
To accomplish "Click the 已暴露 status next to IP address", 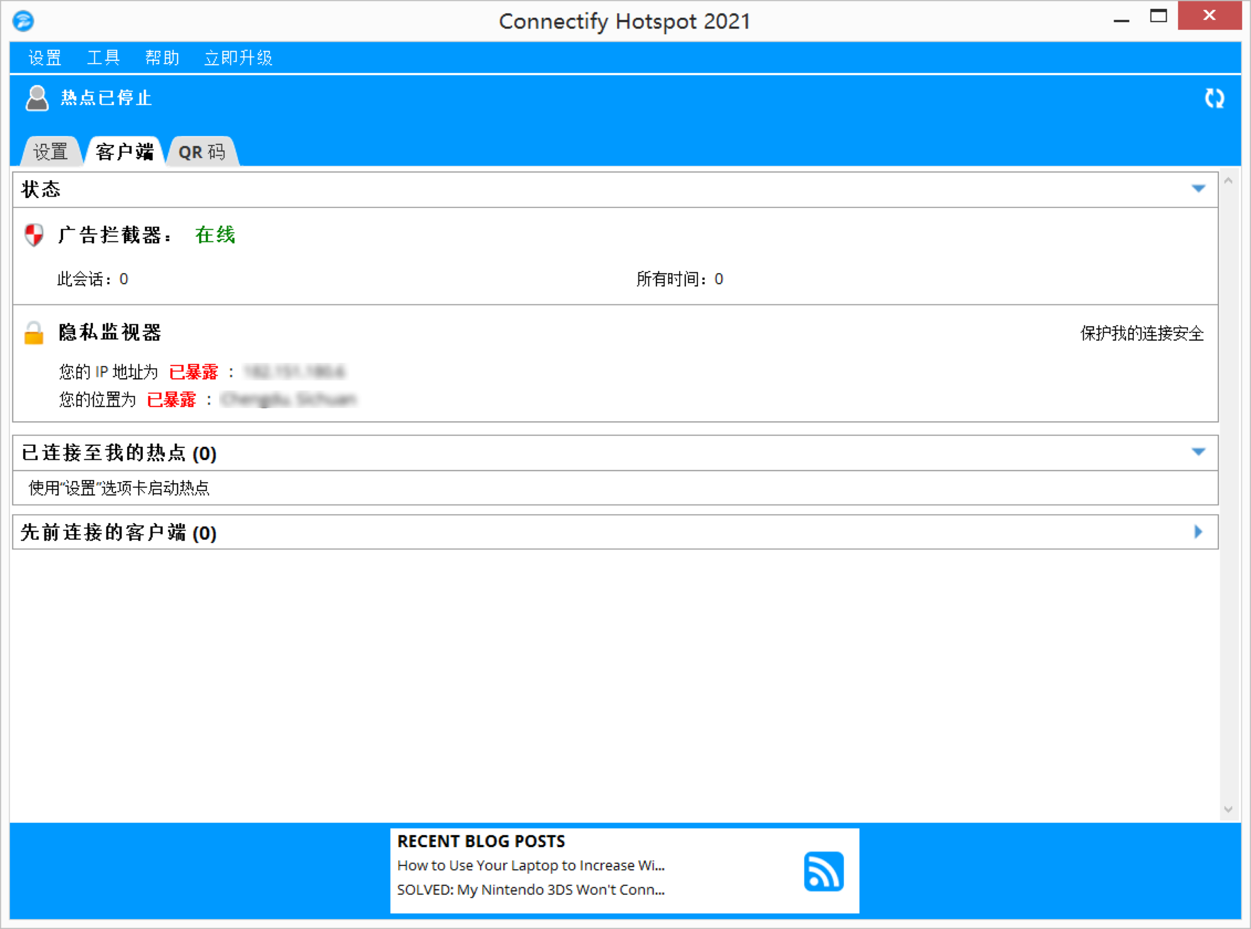I will 193,372.
